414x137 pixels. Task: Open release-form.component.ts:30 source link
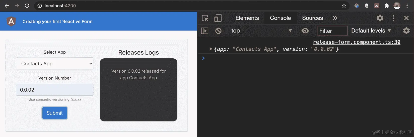(357, 42)
